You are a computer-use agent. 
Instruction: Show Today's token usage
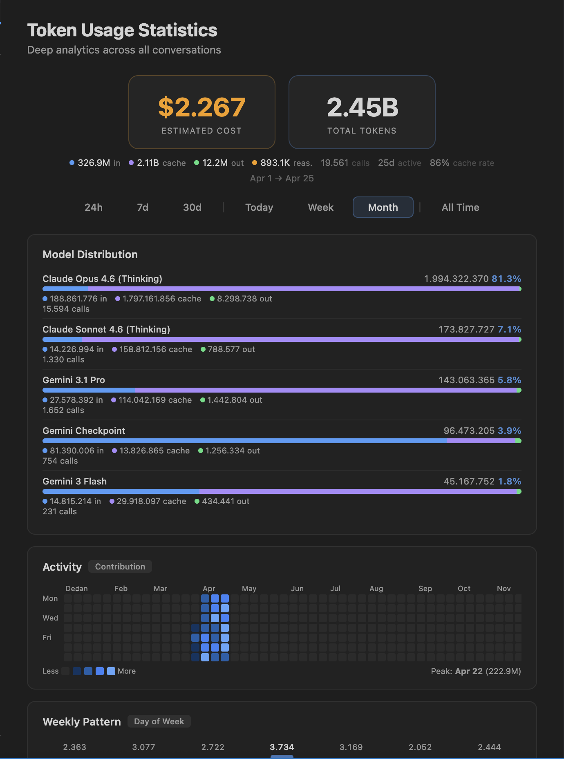click(259, 207)
